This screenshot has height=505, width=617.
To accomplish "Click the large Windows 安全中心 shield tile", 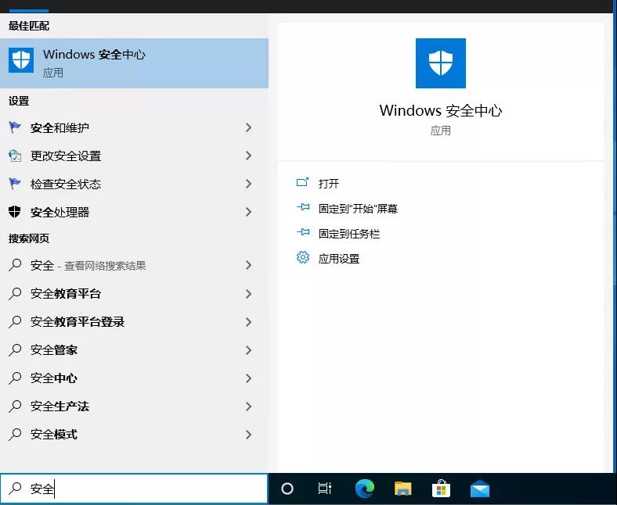I will (440, 63).
